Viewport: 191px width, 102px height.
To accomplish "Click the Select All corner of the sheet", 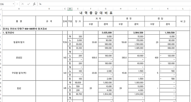I will 1,9.
